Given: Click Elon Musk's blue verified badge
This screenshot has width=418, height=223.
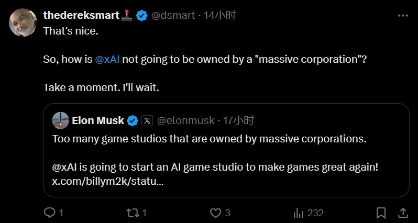Looking at the screenshot, I should (133, 121).
